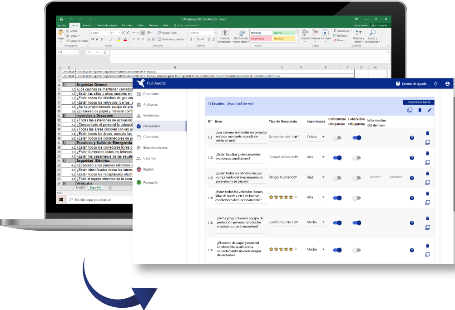
Task: Apply the Neutral yellow cell style in Excel
Action: pos(284,39)
